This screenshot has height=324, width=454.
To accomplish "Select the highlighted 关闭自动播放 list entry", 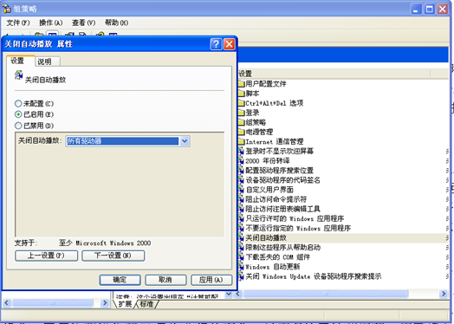I will tap(266, 237).
